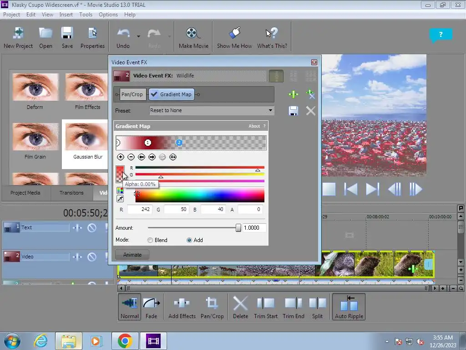
Task: Delete the selected event
Action: tap(240, 307)
